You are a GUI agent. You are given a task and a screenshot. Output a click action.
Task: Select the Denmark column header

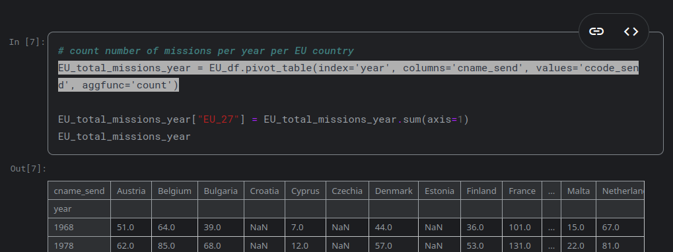(x=394, y=191)
